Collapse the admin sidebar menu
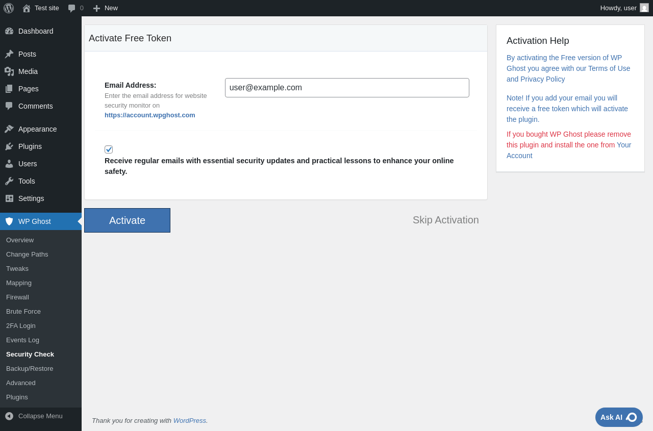Image resolution: width=653 pixels, height=431 pixels. pos(34,416)
